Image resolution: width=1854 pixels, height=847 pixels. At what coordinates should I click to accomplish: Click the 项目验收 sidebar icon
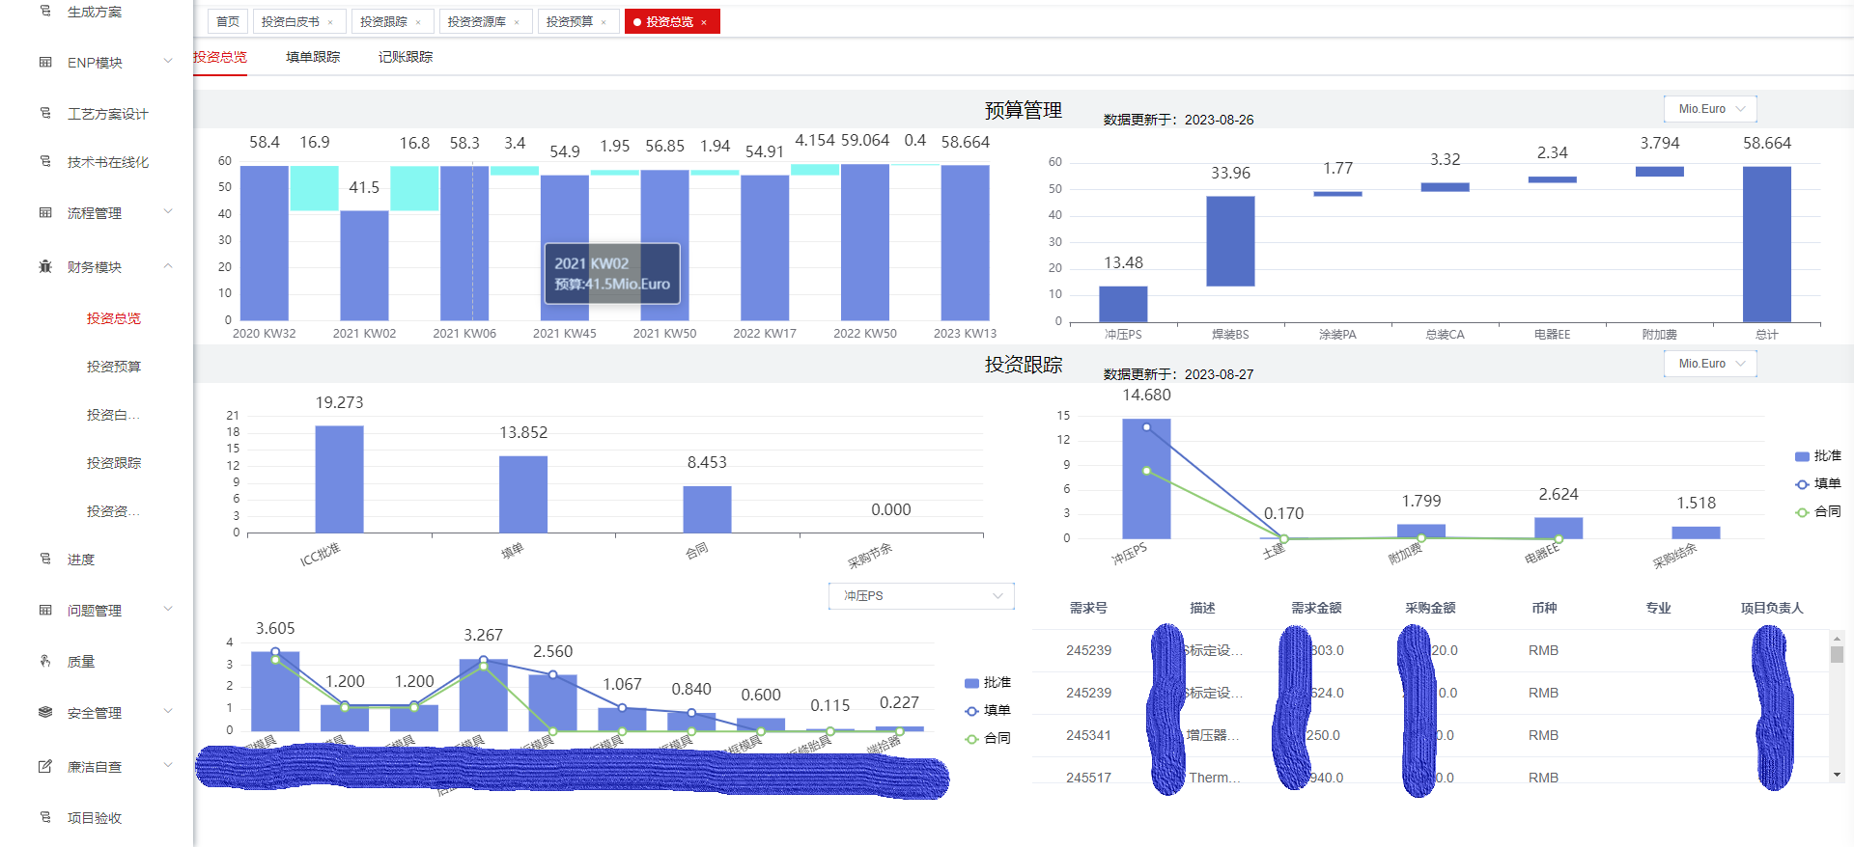(45, 817)
